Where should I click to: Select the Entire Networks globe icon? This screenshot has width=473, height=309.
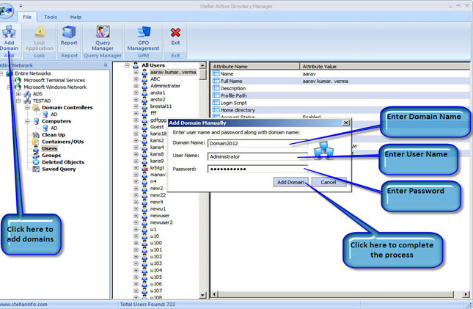(x=10, y=73)
